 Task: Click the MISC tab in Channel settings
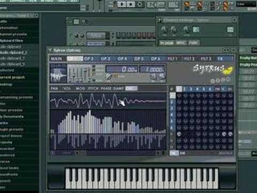[181, 43]
